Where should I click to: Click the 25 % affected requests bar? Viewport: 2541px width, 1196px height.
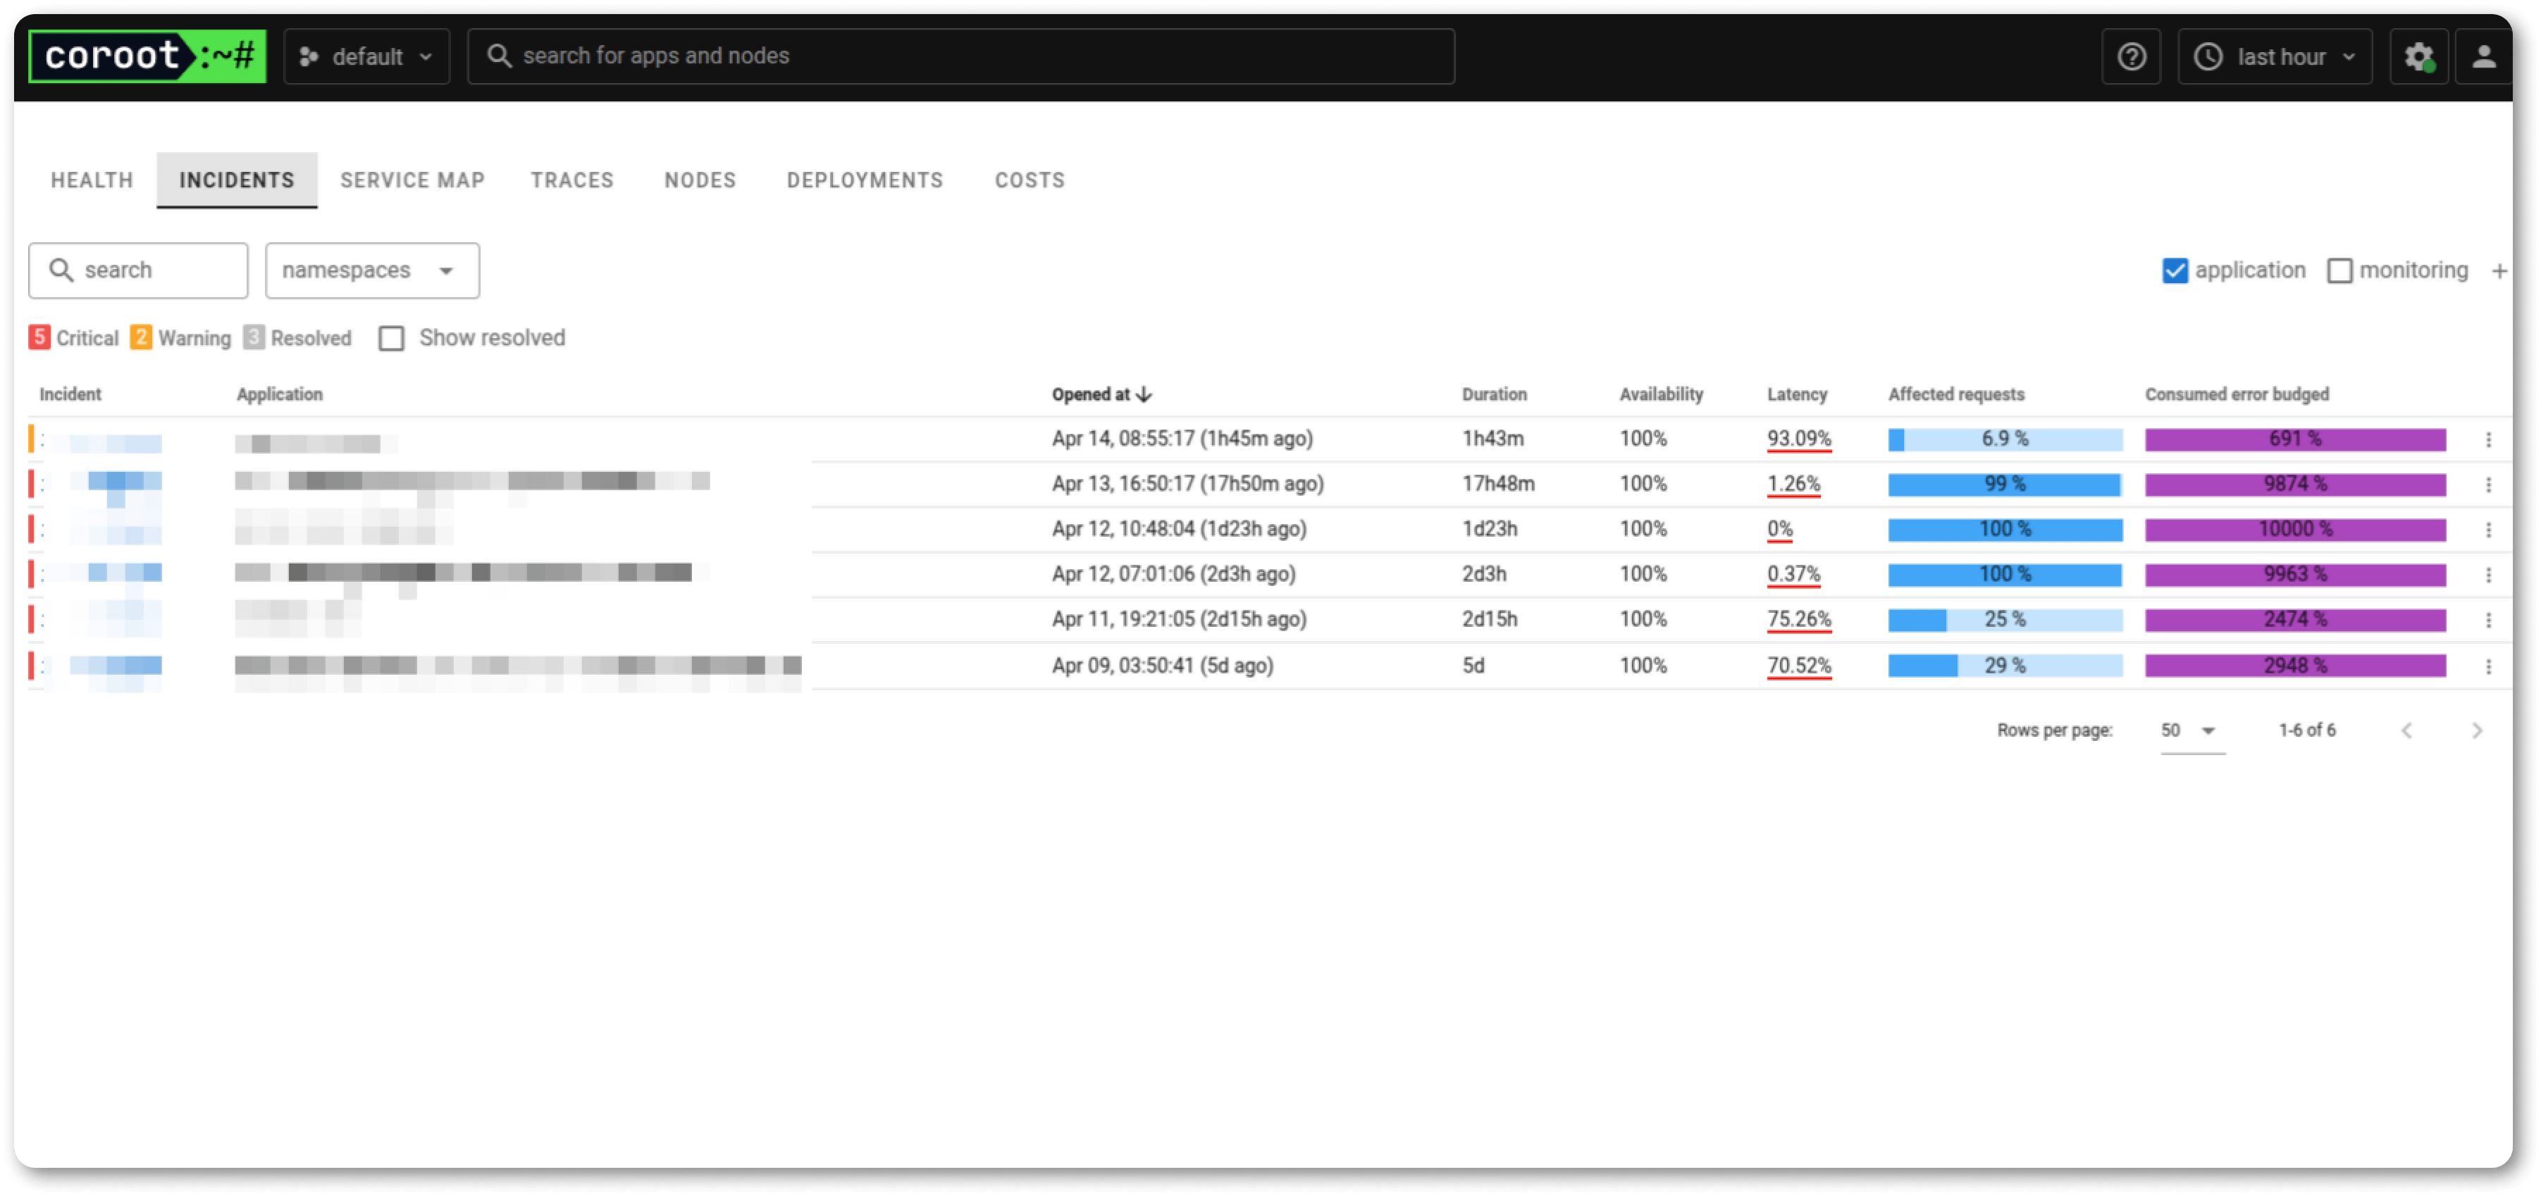click(2004, 620)
